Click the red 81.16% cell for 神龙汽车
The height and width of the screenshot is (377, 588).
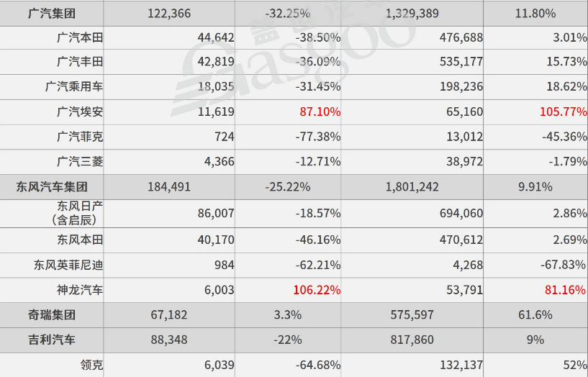pos(565,290)
